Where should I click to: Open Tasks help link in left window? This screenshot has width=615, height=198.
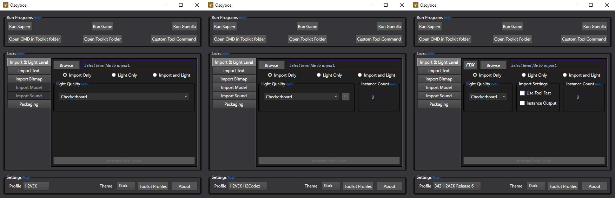coord(21,54)
